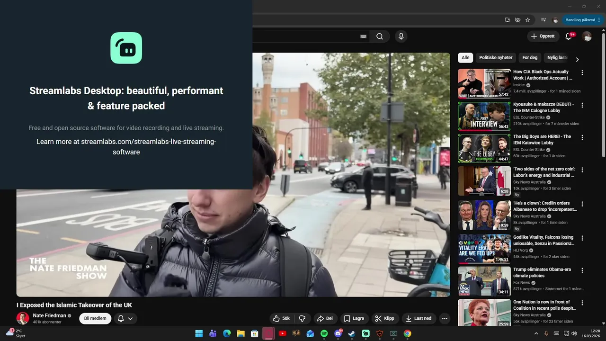
Task: Open options menu for The Big Boys video
Action: [x=582, y=137]
